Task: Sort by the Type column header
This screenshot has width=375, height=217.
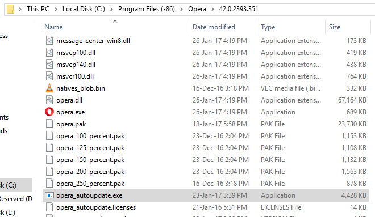Action: (268, 27)
